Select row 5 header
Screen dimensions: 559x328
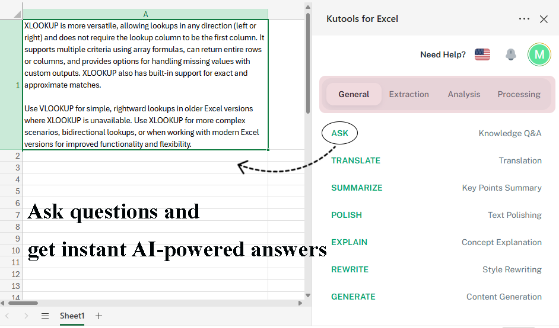point(11,191)
